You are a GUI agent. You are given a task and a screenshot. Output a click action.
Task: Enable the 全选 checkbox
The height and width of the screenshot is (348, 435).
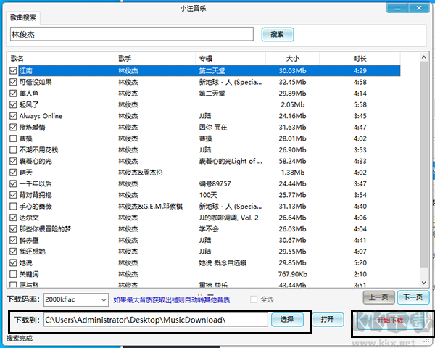coord(253,299)
